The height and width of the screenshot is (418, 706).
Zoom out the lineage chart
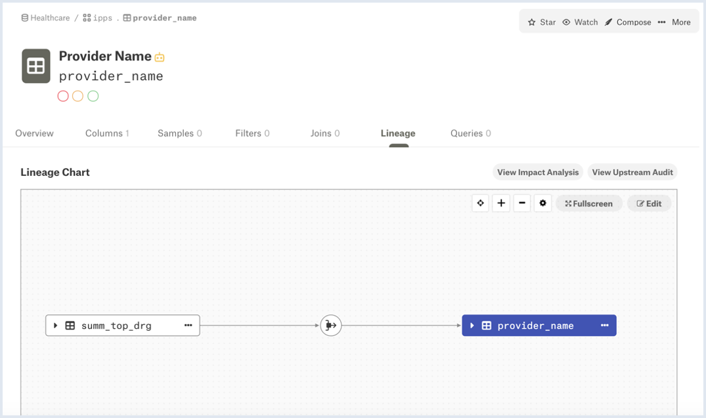(522, 203)
